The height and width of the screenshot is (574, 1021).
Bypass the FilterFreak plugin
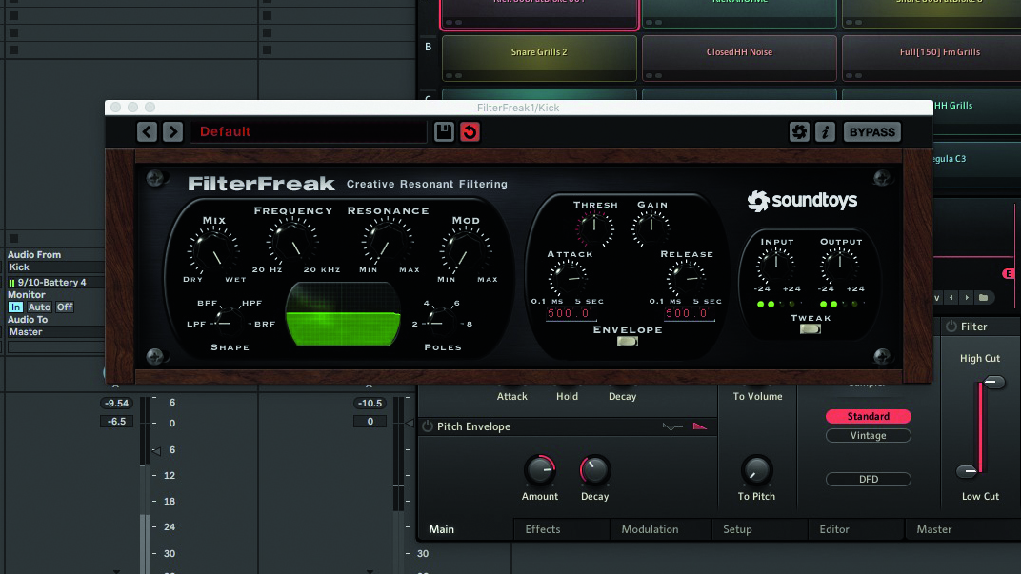coord(871,132)
